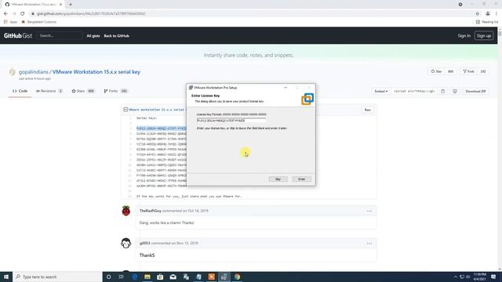Click the gist search box
This screenshot has height=282, width=502.
coord(60,36)
